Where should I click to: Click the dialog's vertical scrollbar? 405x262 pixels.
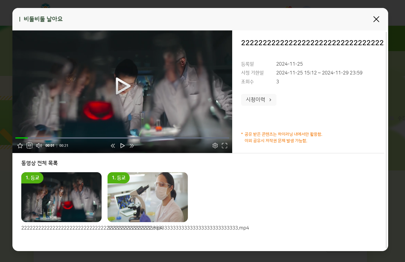coord(386,139)
